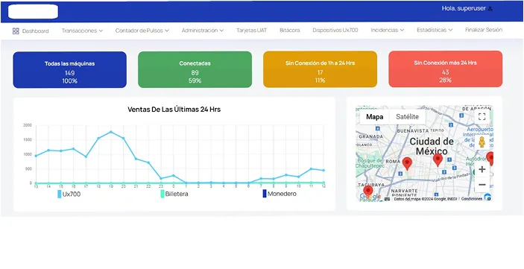Open fullscreen map view icon

tap(482, 117)
